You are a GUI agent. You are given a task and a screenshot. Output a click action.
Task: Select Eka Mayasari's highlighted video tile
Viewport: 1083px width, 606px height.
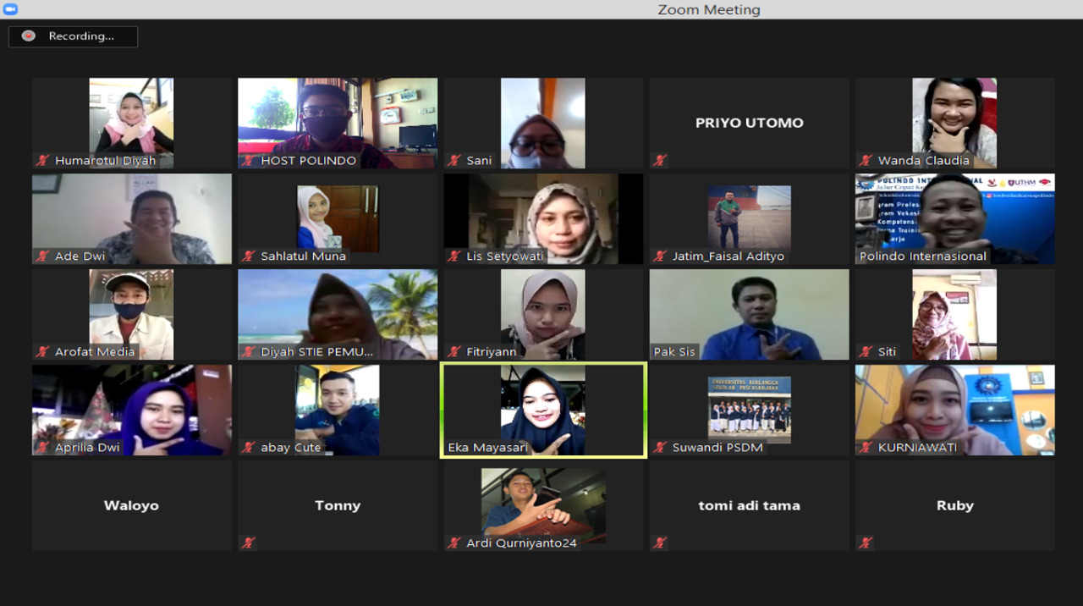543,410
